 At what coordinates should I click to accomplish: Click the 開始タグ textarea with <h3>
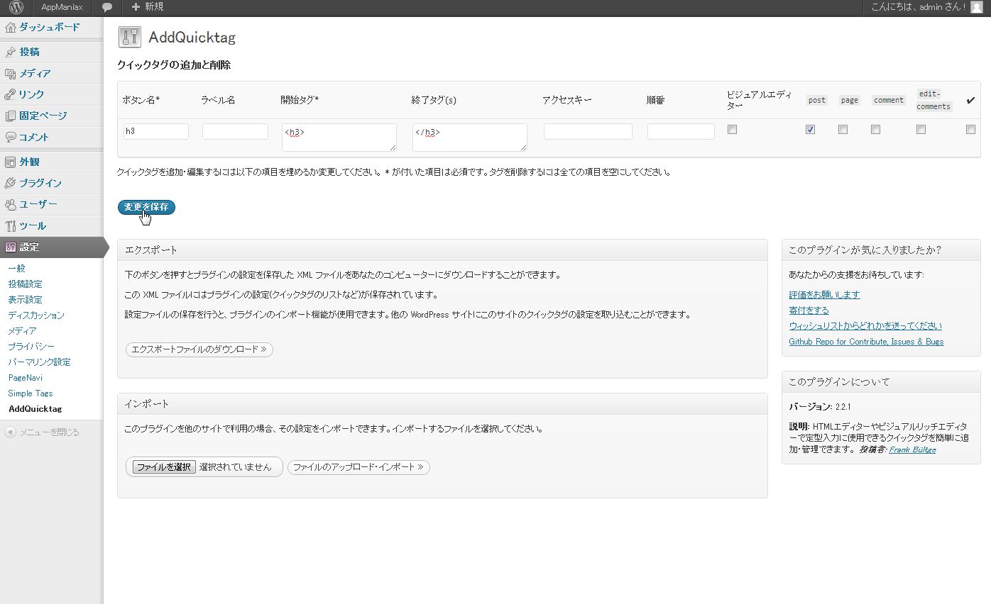click(x=339, y=138)
